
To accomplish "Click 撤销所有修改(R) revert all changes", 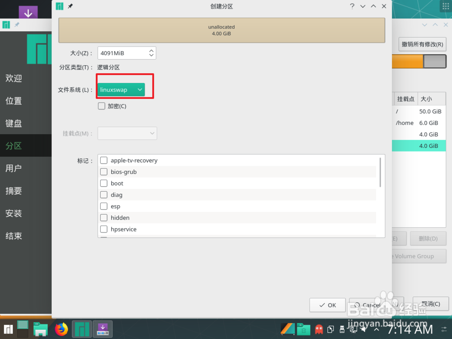I will point(422,44).
